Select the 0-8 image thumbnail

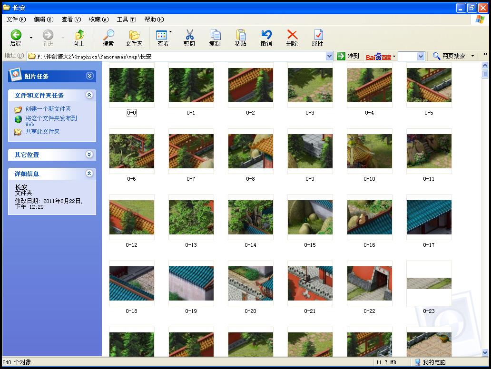tap(251, 151)
